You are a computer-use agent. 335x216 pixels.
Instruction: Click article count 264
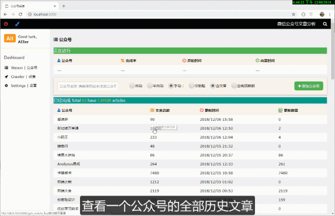tap(153, 164)
